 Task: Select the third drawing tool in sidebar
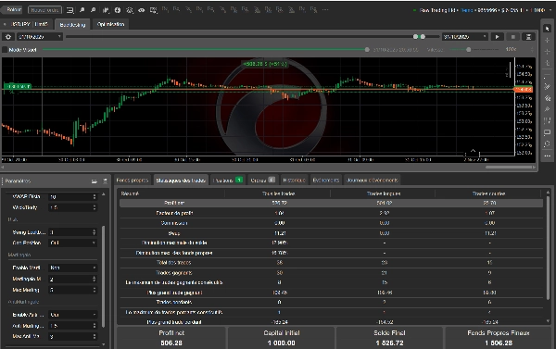pyautogui.click(x=547, y=63)
